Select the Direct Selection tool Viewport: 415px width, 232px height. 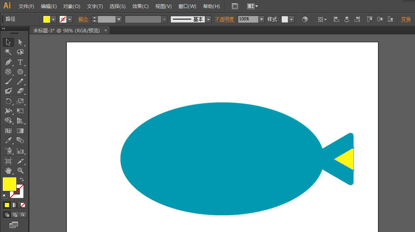20,42
